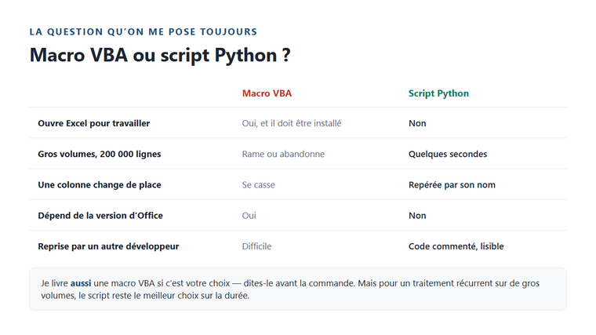Select the row label Ouvre Excel pour travailler

94,123
